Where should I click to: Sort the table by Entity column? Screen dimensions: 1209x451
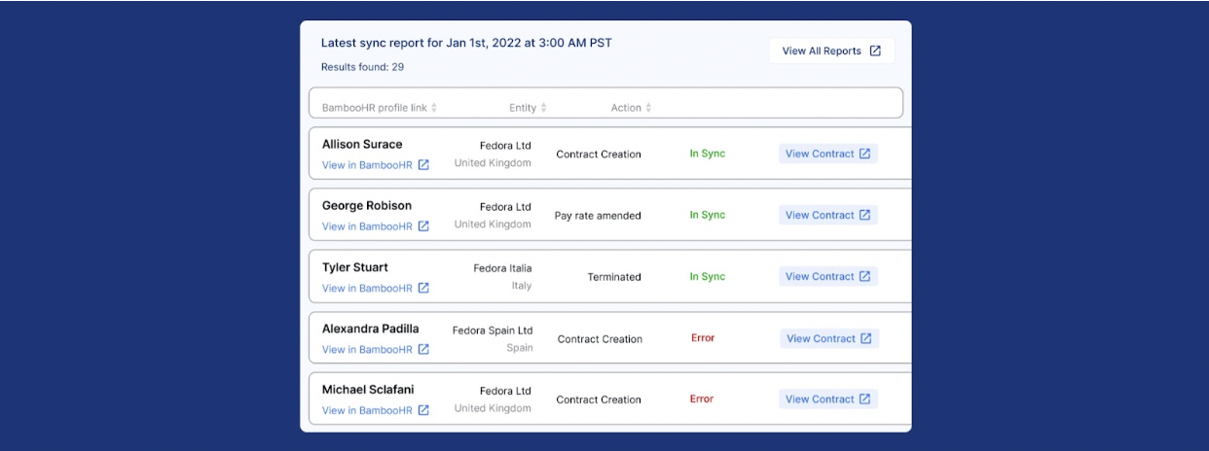coord(544,108)
